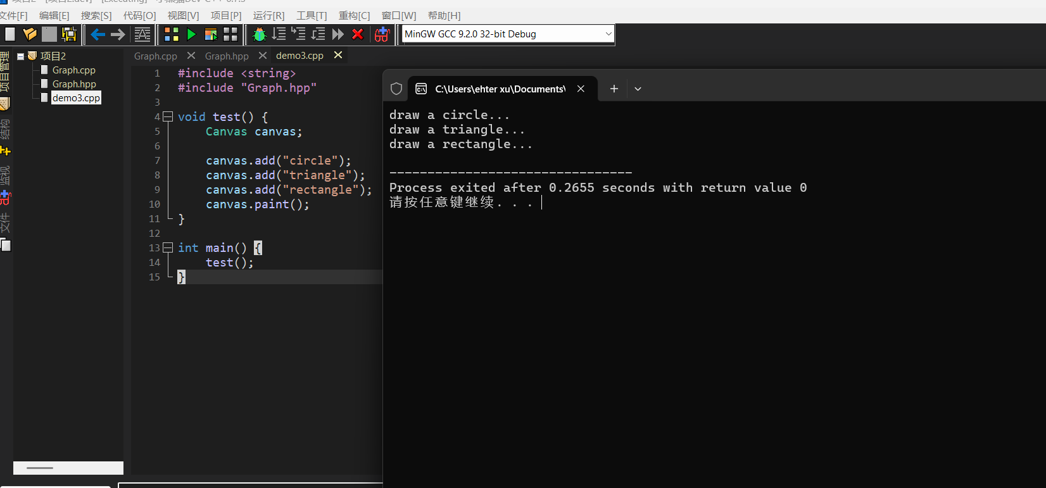This screenshot has height=488, width=1046.
Task: Click 'Process exited after 0.2655 seconds' text
Action: [522, 188]
